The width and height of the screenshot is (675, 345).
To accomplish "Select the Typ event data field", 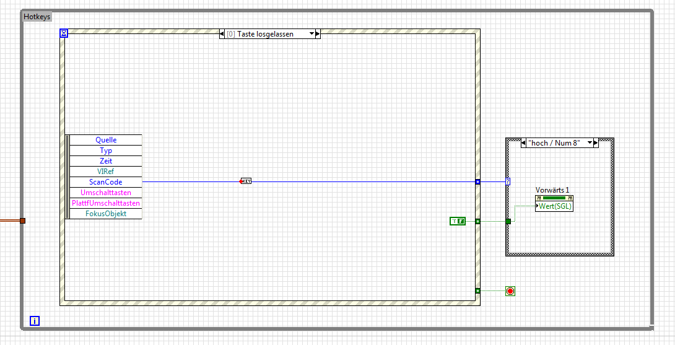I will coord(106,151).
